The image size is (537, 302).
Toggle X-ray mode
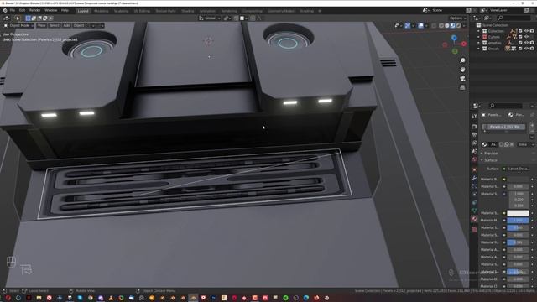(434, 26)
